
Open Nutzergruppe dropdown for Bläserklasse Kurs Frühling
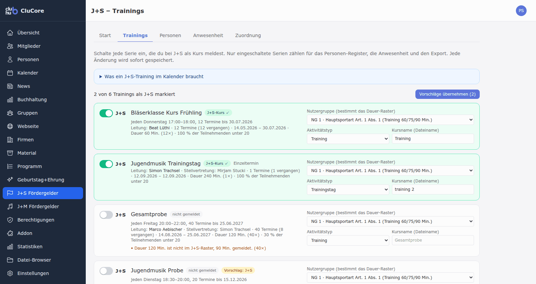click(x=390, y=120)
